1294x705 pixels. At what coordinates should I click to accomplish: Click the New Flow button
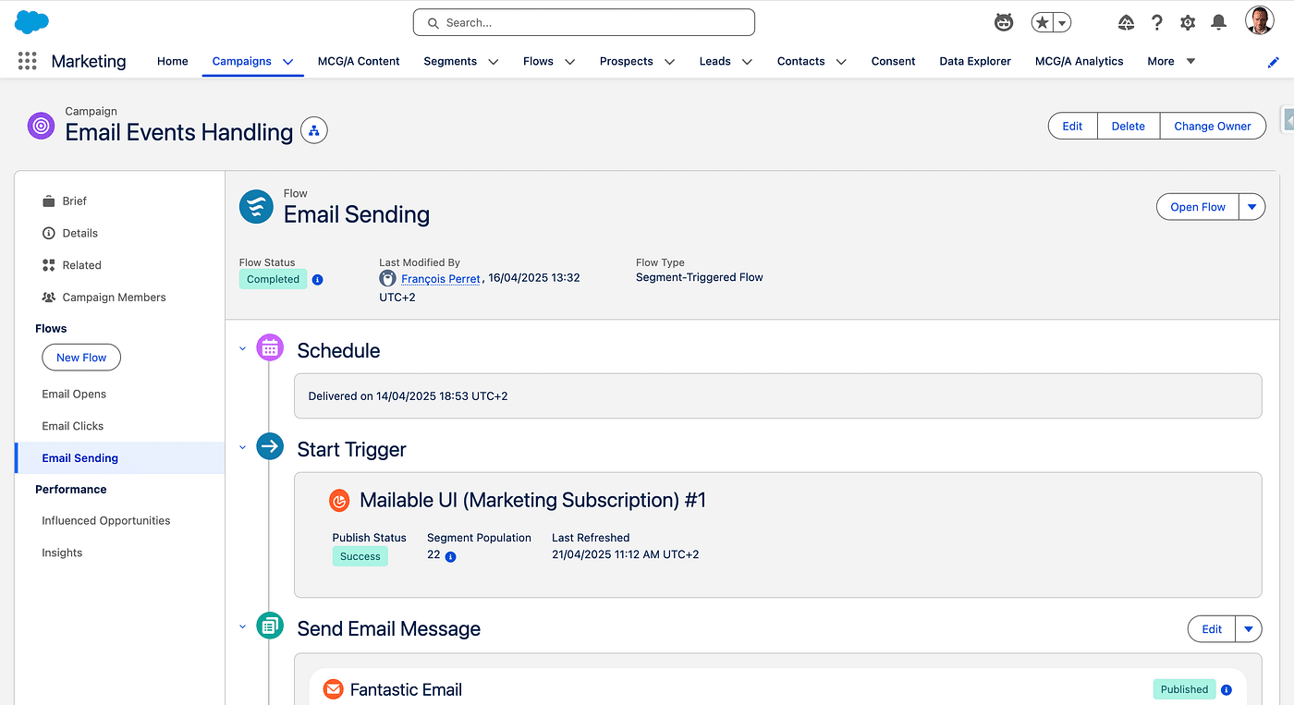point(81,358)
